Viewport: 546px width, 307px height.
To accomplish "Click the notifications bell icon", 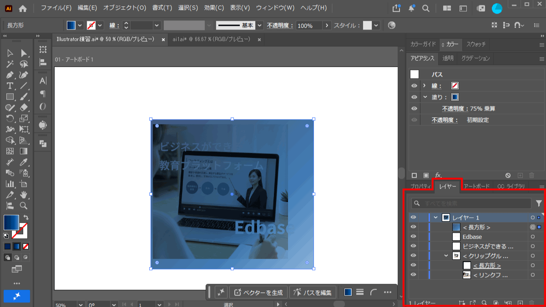I will point(411,8).
